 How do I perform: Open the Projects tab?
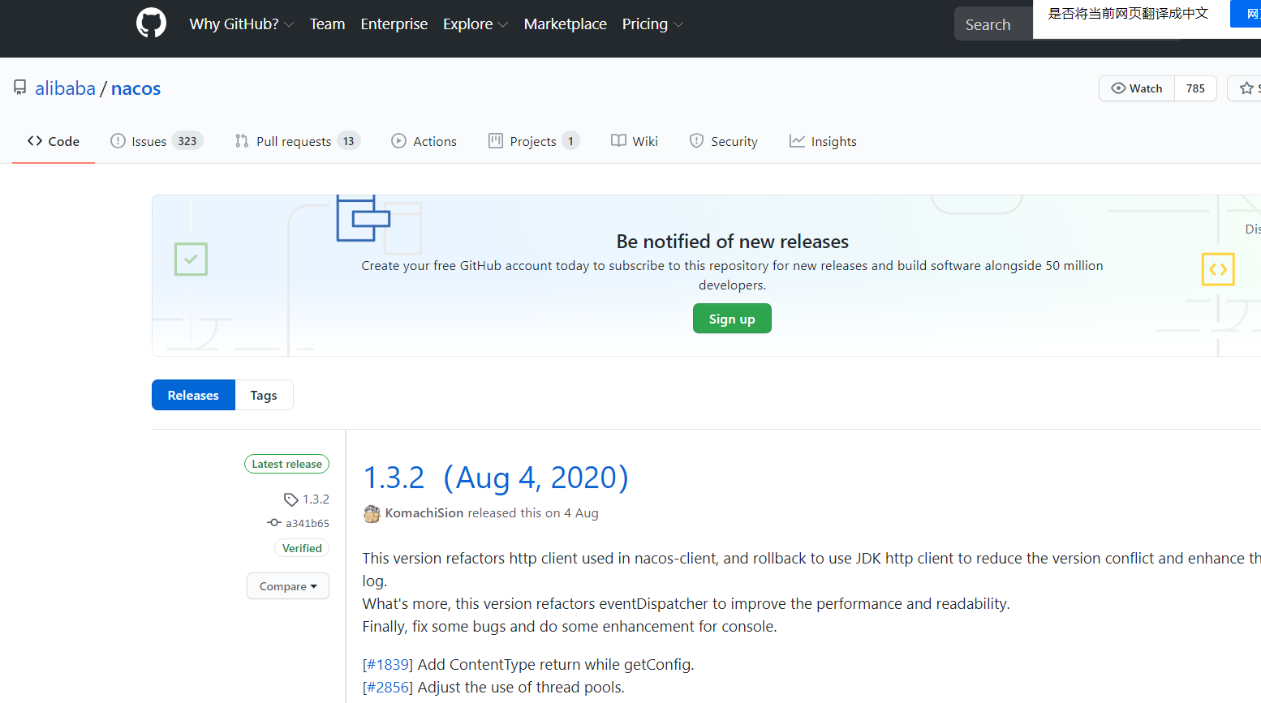534,141
